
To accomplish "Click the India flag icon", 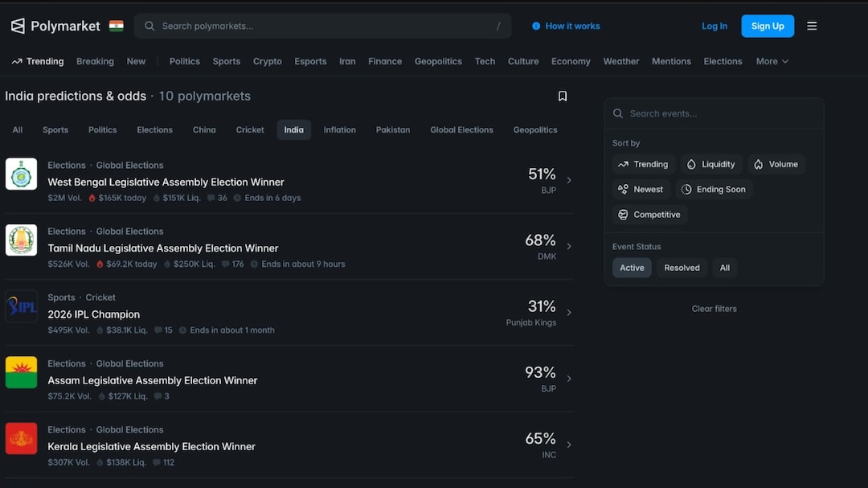I will pos(117,26).
